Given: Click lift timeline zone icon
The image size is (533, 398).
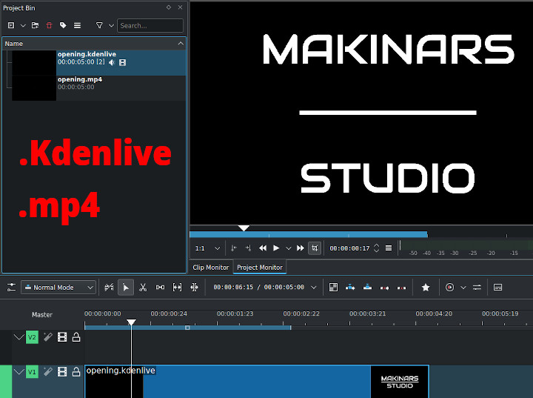Looking at the screenshot, I should click(401, 288).
